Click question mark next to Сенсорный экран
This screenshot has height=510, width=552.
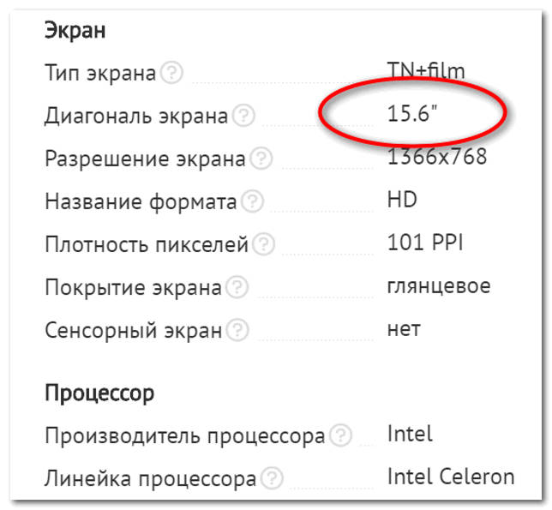click(237, 330)
